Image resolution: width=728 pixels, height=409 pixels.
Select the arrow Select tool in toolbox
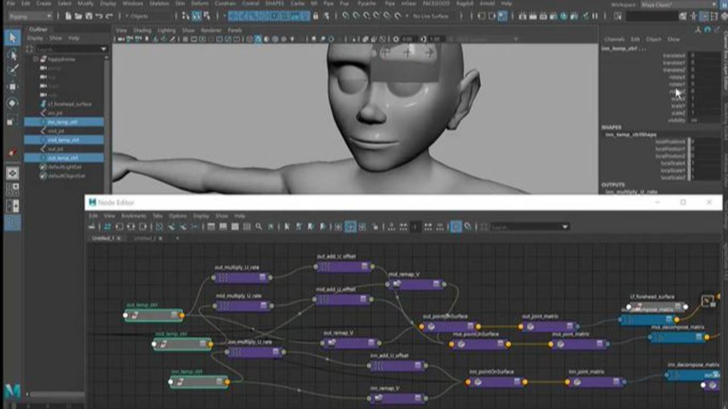(x=13, y=38)
